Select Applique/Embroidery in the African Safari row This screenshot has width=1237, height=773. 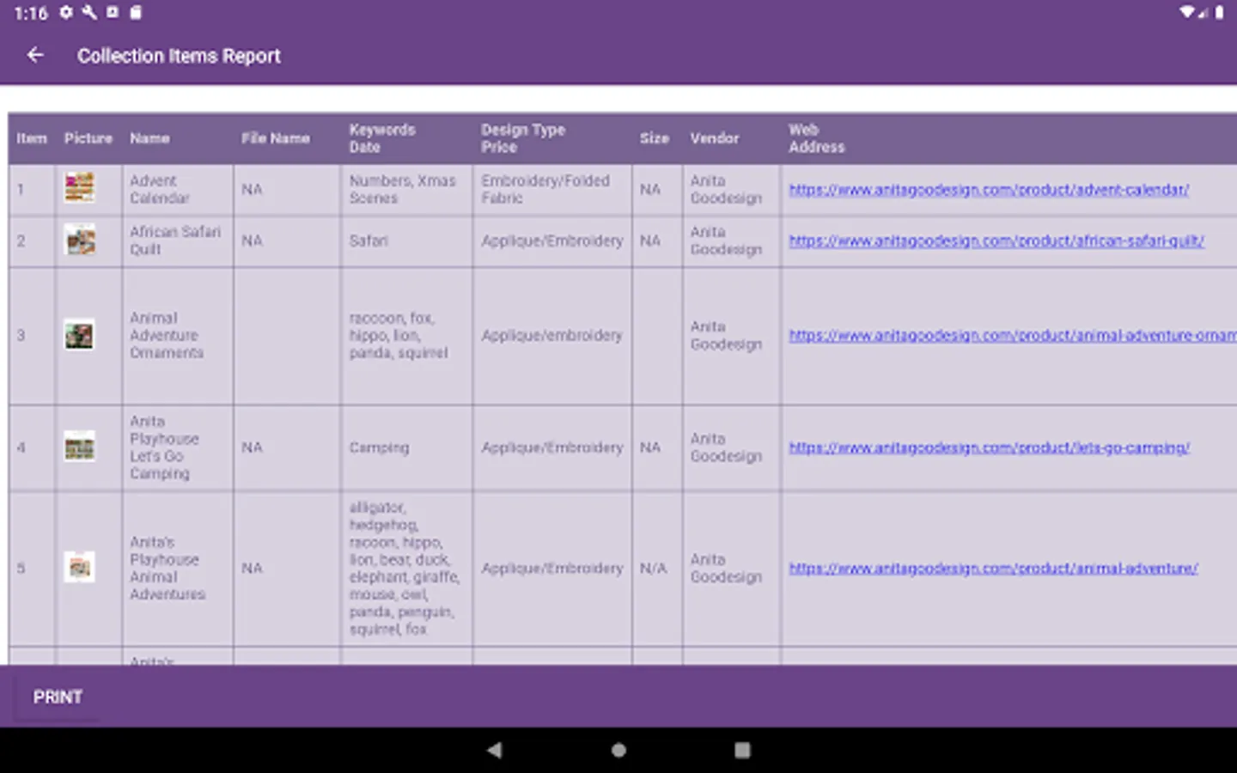pos(551,241)
